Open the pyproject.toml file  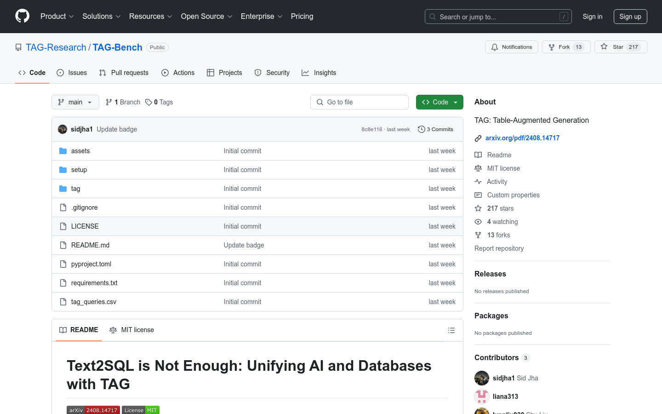pyautogui.click(x=91, y=264)
